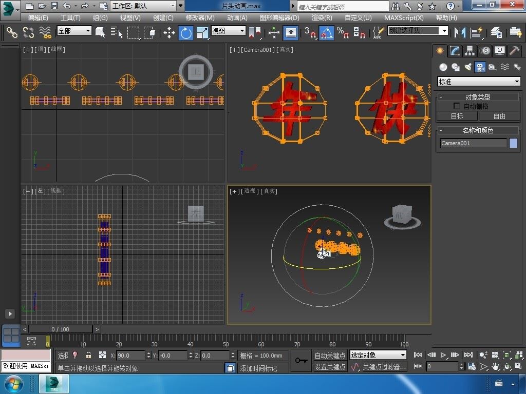Select the Lights category icon

click(x=467, y=67)
